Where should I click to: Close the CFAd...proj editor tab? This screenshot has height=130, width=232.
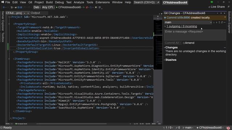coord(28,13)
